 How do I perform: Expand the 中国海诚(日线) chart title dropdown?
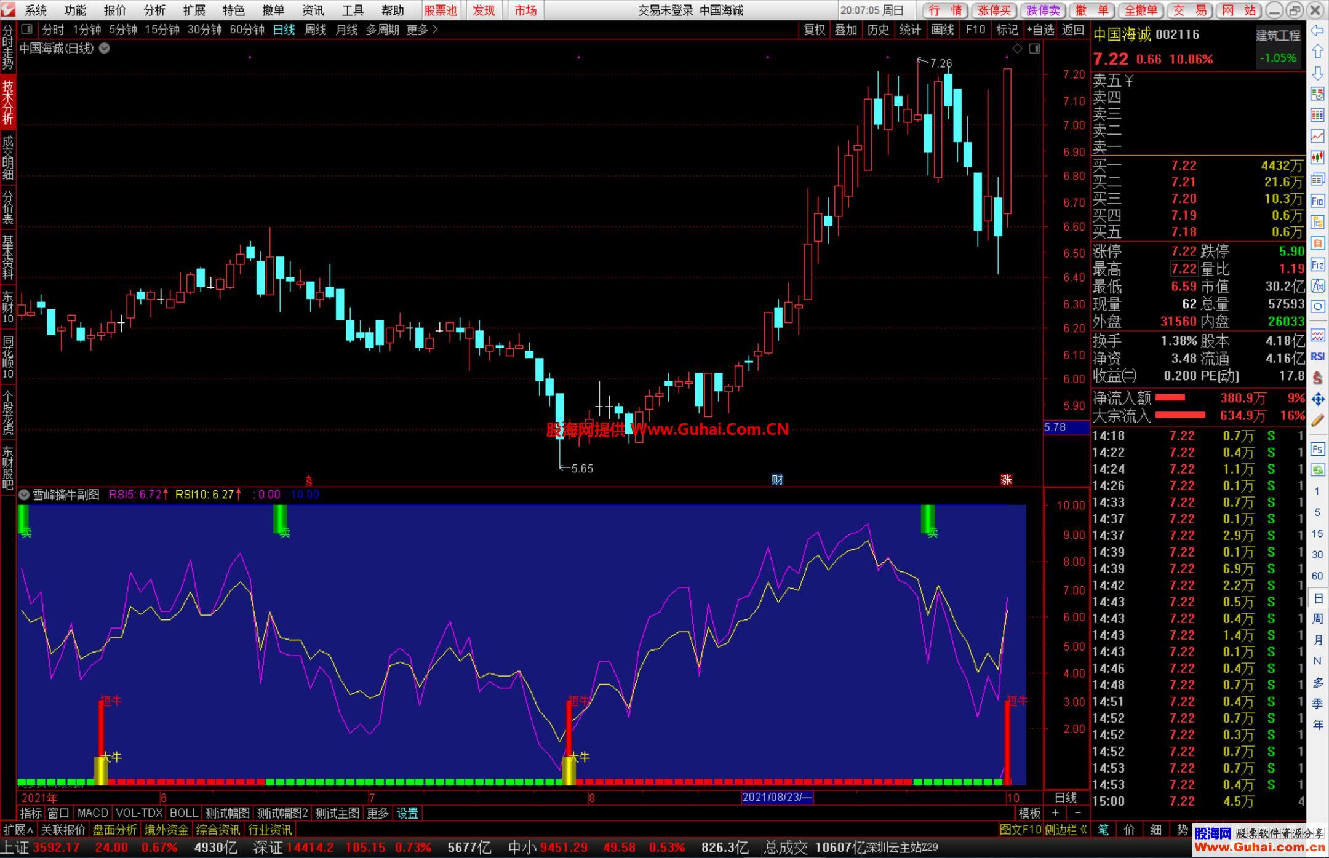(x=105, y=48)
